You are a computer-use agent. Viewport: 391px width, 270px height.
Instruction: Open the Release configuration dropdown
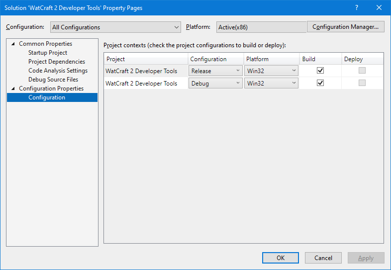tap(215, 71)
